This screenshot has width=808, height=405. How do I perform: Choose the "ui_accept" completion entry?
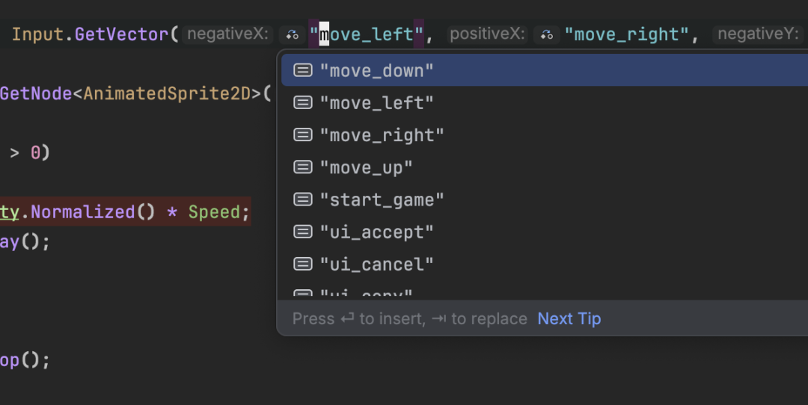[376, 232]
